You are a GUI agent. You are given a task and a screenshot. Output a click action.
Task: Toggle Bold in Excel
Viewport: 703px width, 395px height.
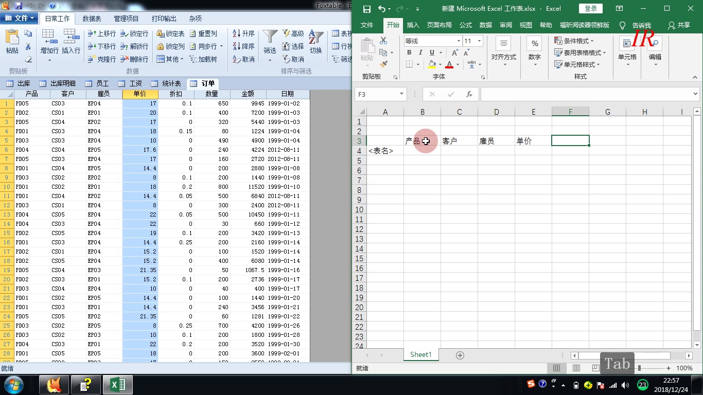click(x=409, y=52)
